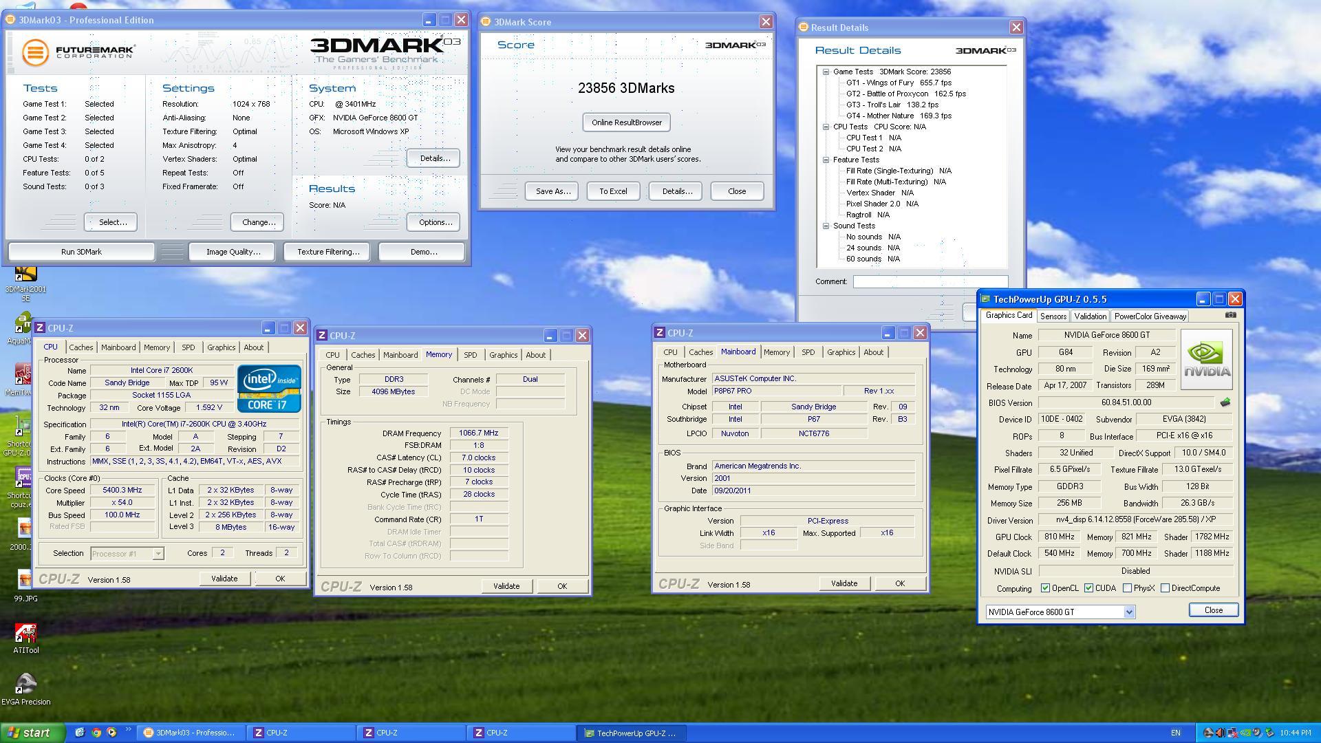Image resolution: width=1321 pixels, height=743 pixels.
Task: Collapse the Feature Tests tree node
Action: coord(826,160)
